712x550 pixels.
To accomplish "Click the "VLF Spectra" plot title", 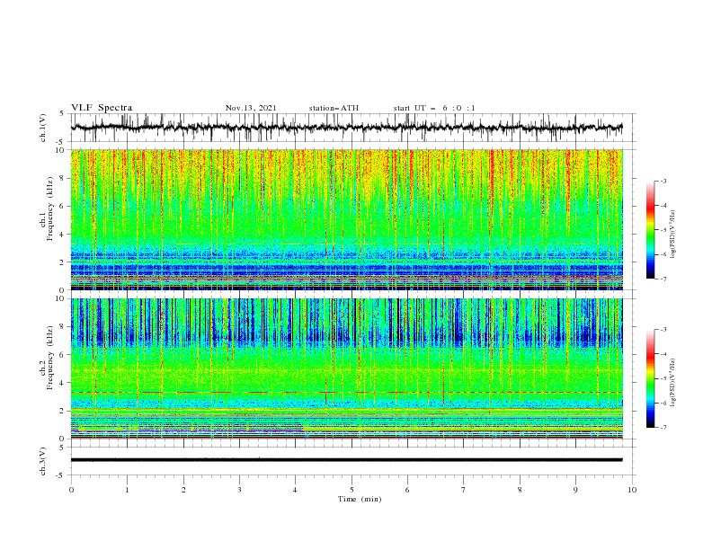I will (102, 108).
